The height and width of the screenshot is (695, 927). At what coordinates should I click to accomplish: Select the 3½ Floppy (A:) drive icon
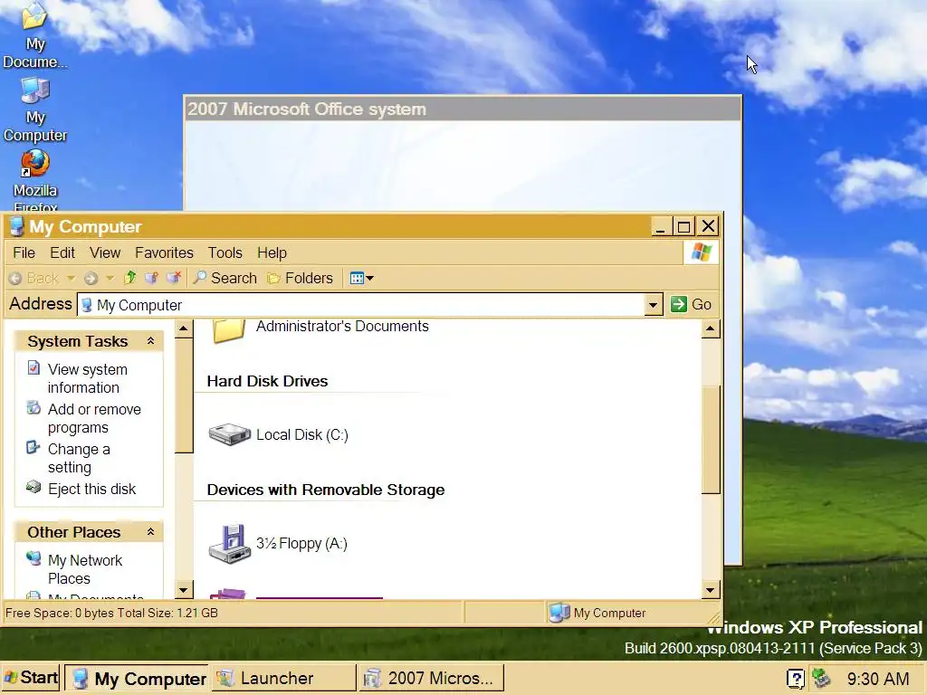(x=230, y=543)
